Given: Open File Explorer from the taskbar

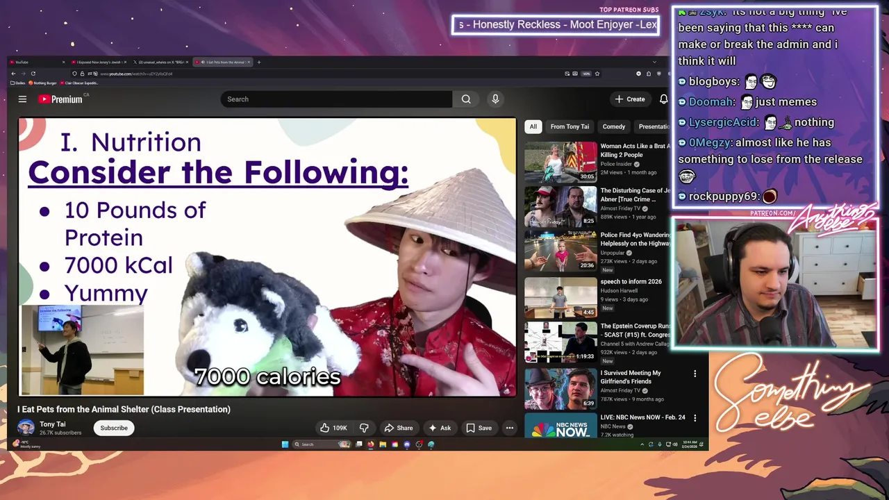Looking at the screenshot, I should [x=383, y=444].
